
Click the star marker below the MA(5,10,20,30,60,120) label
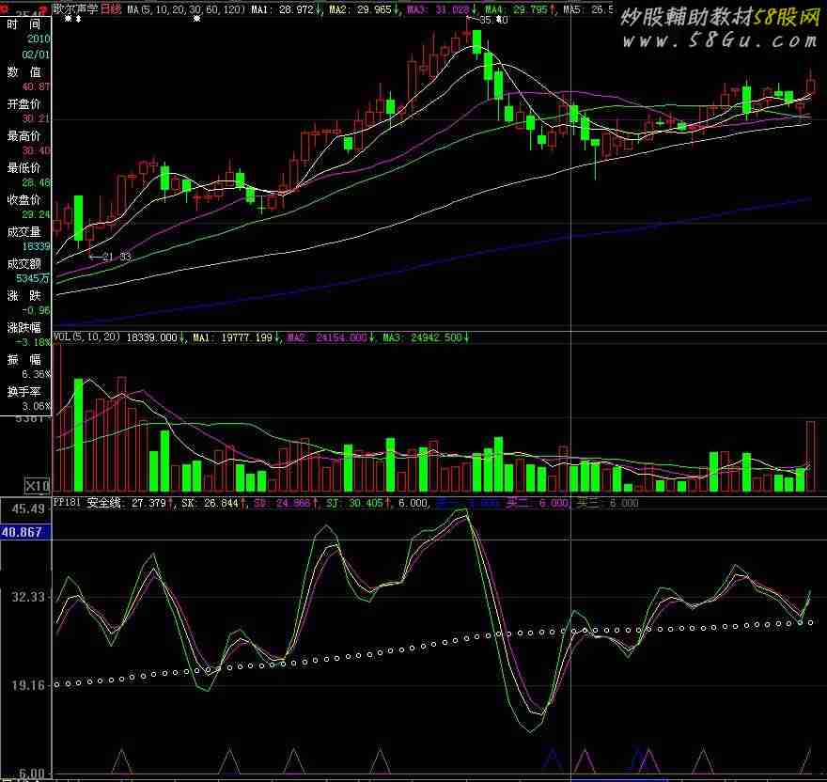coord(196,19)
